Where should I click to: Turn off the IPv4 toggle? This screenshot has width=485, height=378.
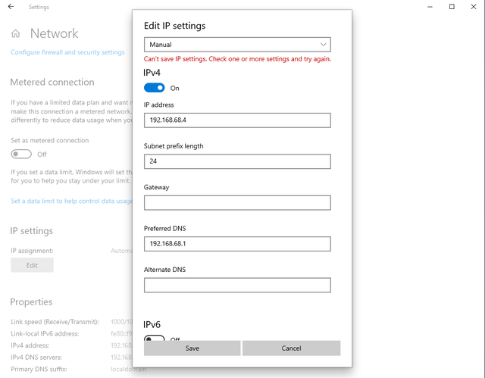(154, 88)
